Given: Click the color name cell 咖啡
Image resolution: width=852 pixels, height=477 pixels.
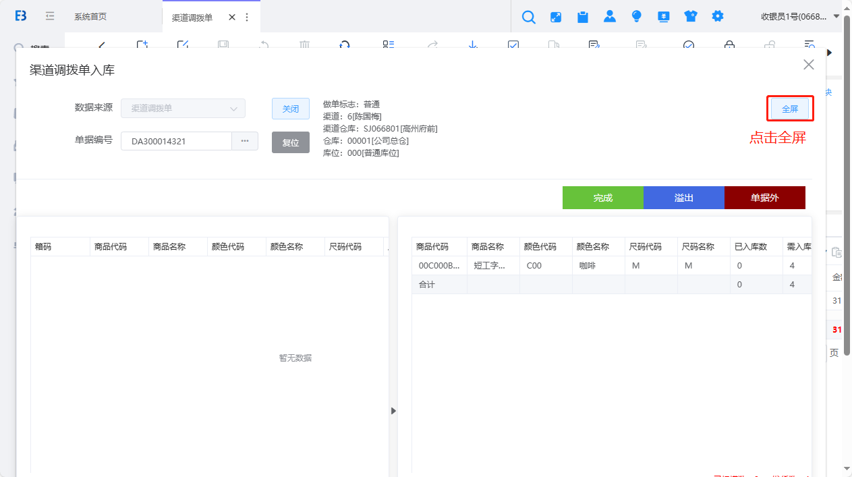Looking at the screenshot, I should (598, 266).
